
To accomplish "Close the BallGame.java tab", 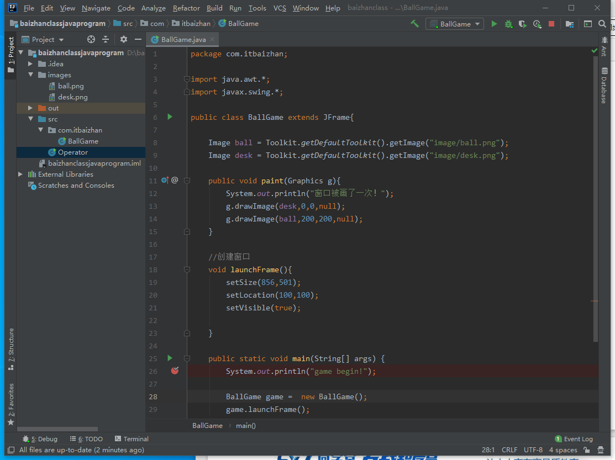I will (x=212, y=39).
